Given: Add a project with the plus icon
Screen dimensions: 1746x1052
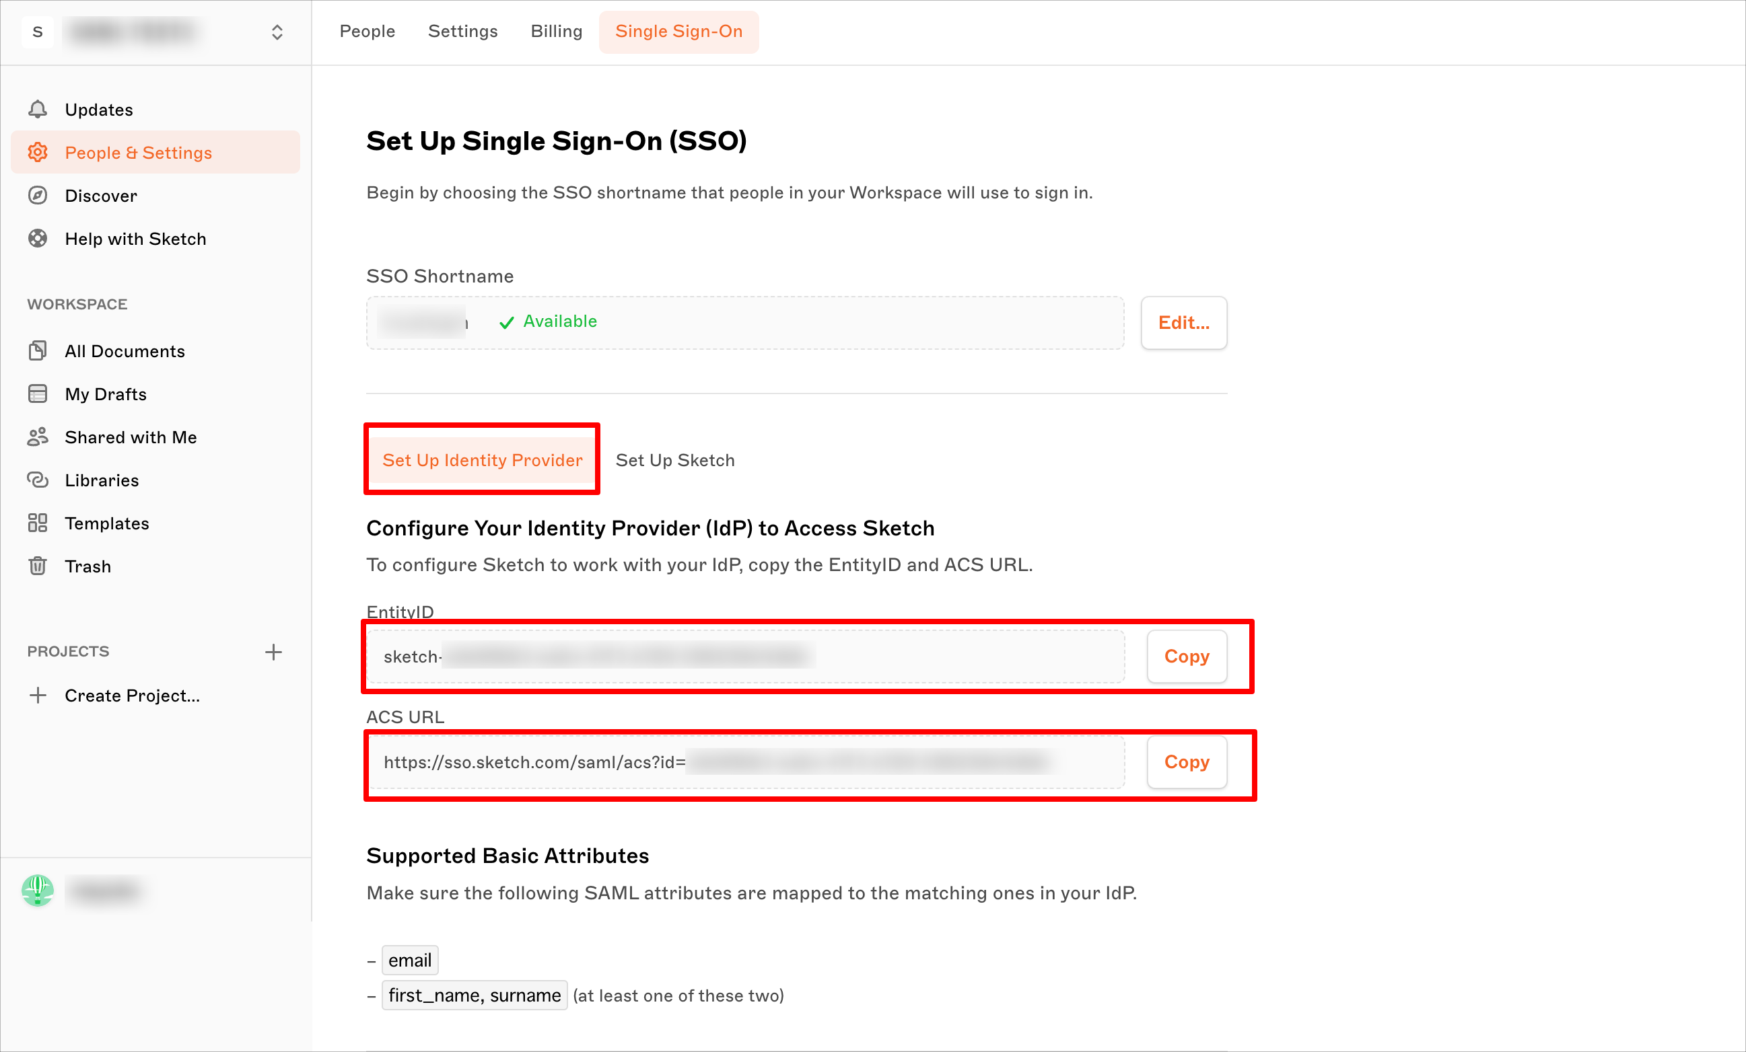Looking at the screenshot, I should 273,652.
